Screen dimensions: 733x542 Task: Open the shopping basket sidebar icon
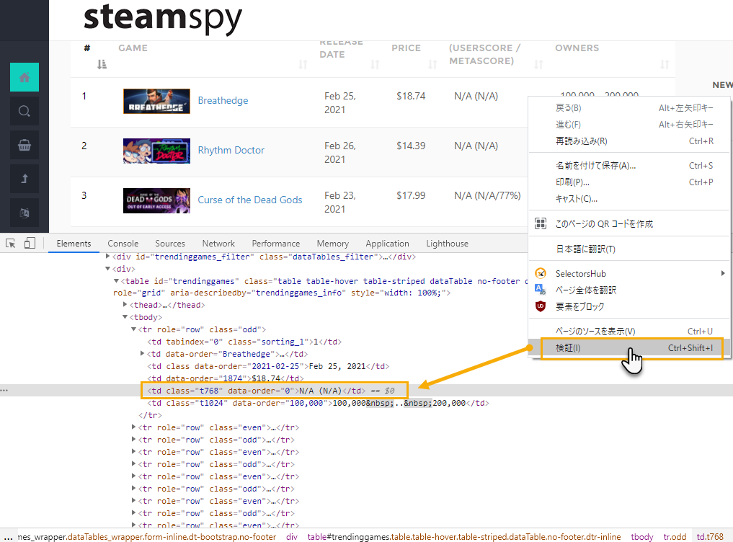pos(25,146)
